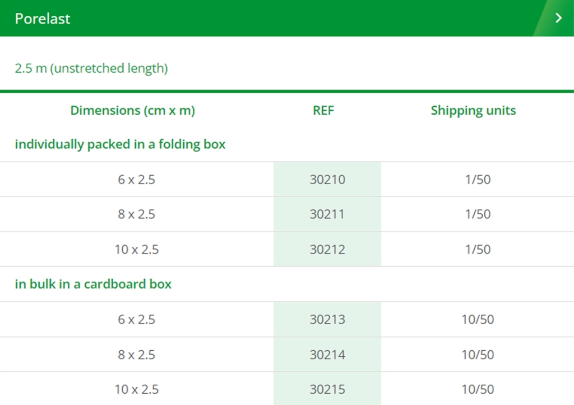This screenshot has width=574, height=405.
Task: Select REF number 30210
Action: pyautogui.click(x=327, y=180)
